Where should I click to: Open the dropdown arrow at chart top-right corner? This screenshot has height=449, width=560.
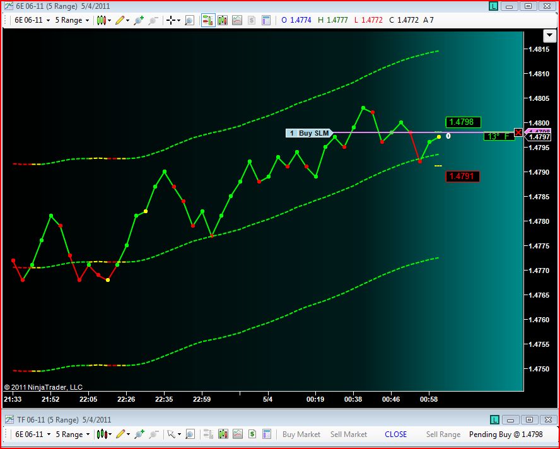pos(549,36)
